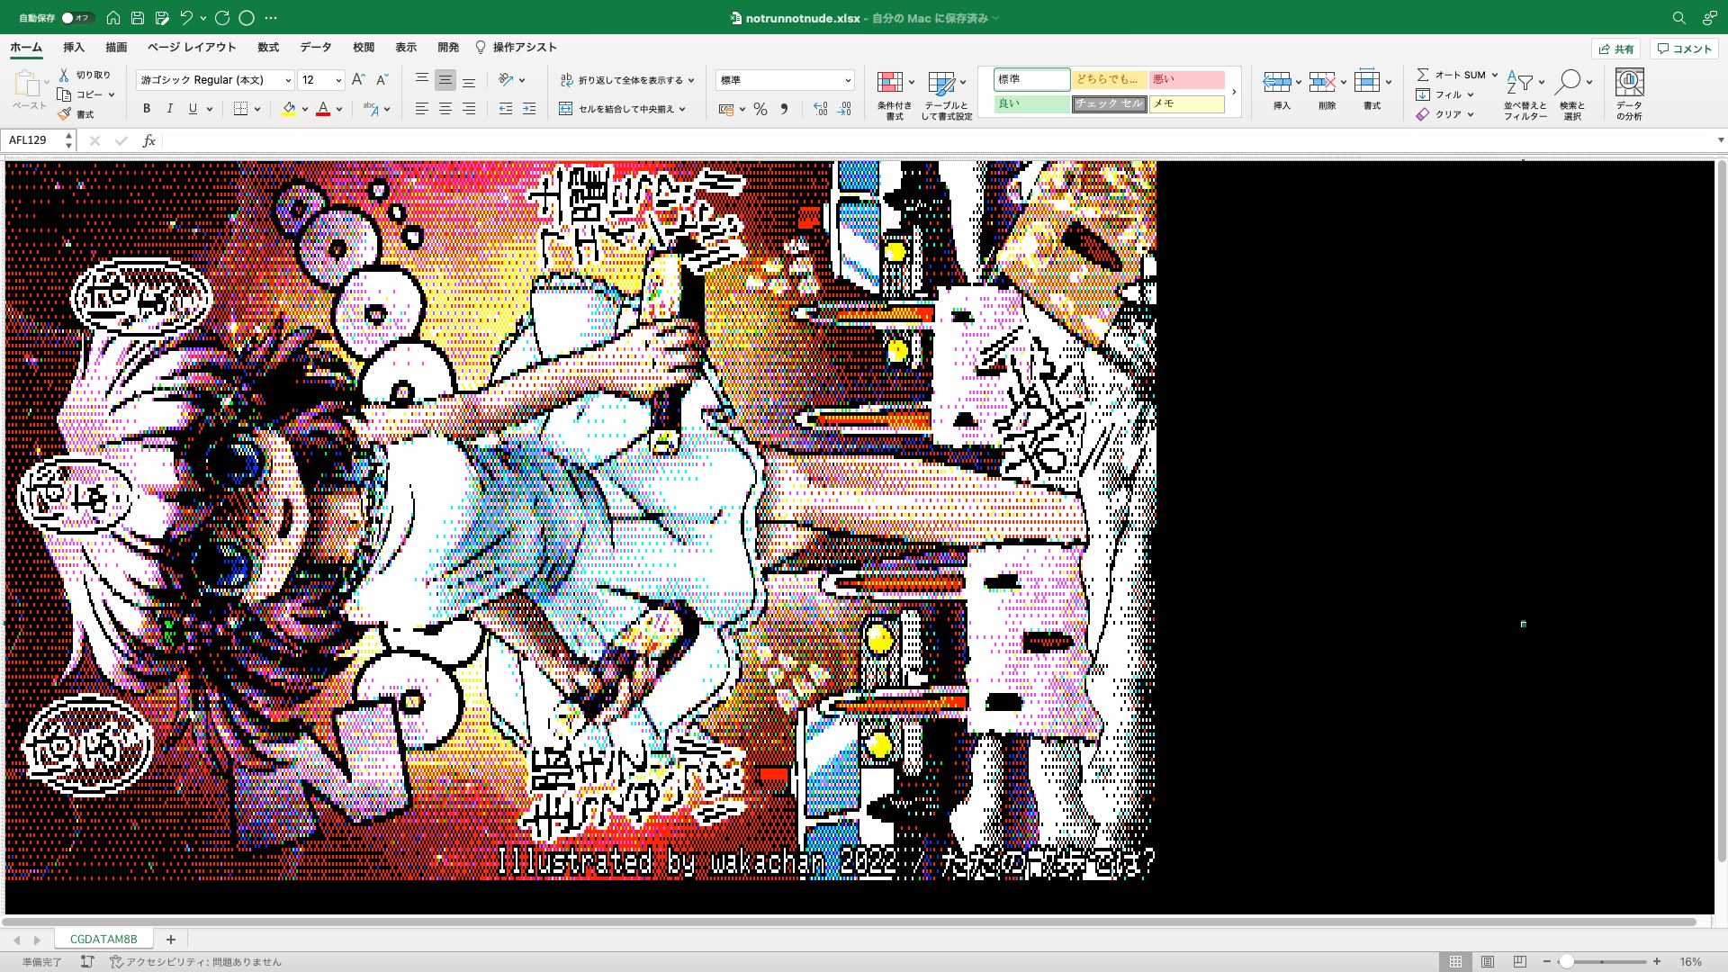
Task: Click the Search magnifier in title bar
Action: (1678, 18)
